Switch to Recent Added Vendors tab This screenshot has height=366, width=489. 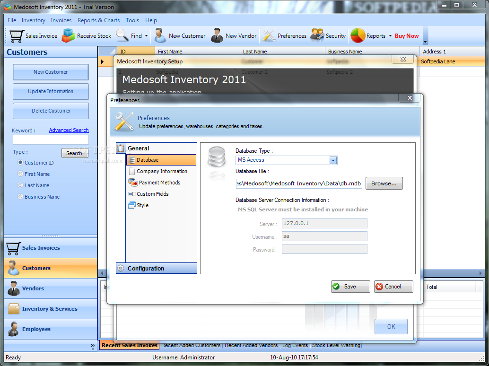(x=251, y=345)
